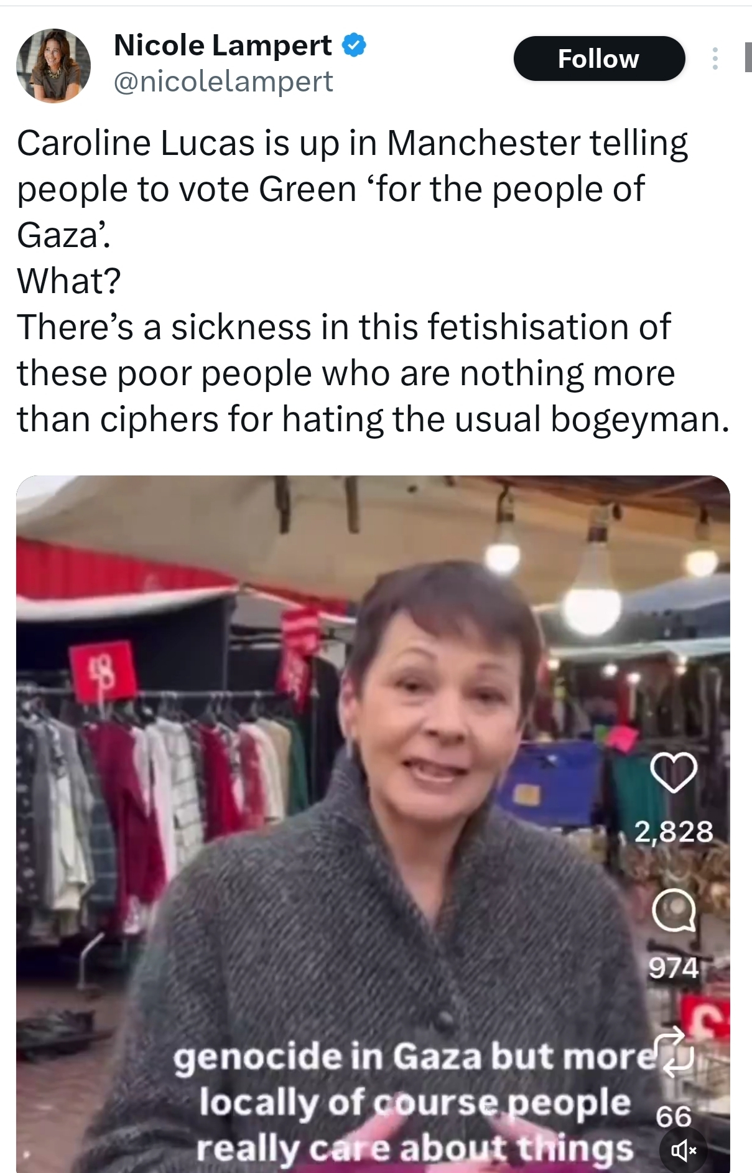Click the blue verified badge
This screenshot has width=752, height=1173.
point(354,45)
